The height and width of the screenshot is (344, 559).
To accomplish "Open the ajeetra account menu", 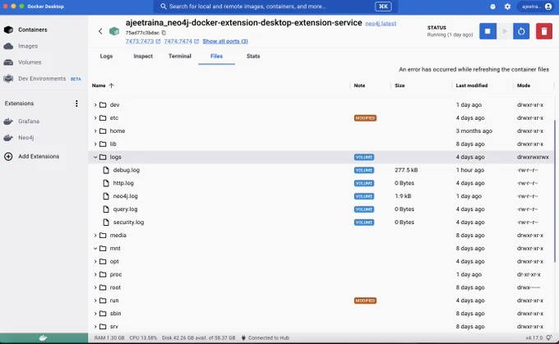I will click(x=536, y=7).
